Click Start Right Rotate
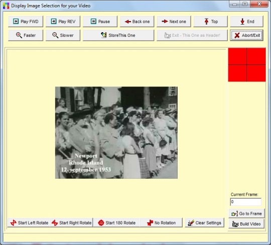The image size is (271, 245). (x=72, y=223)
